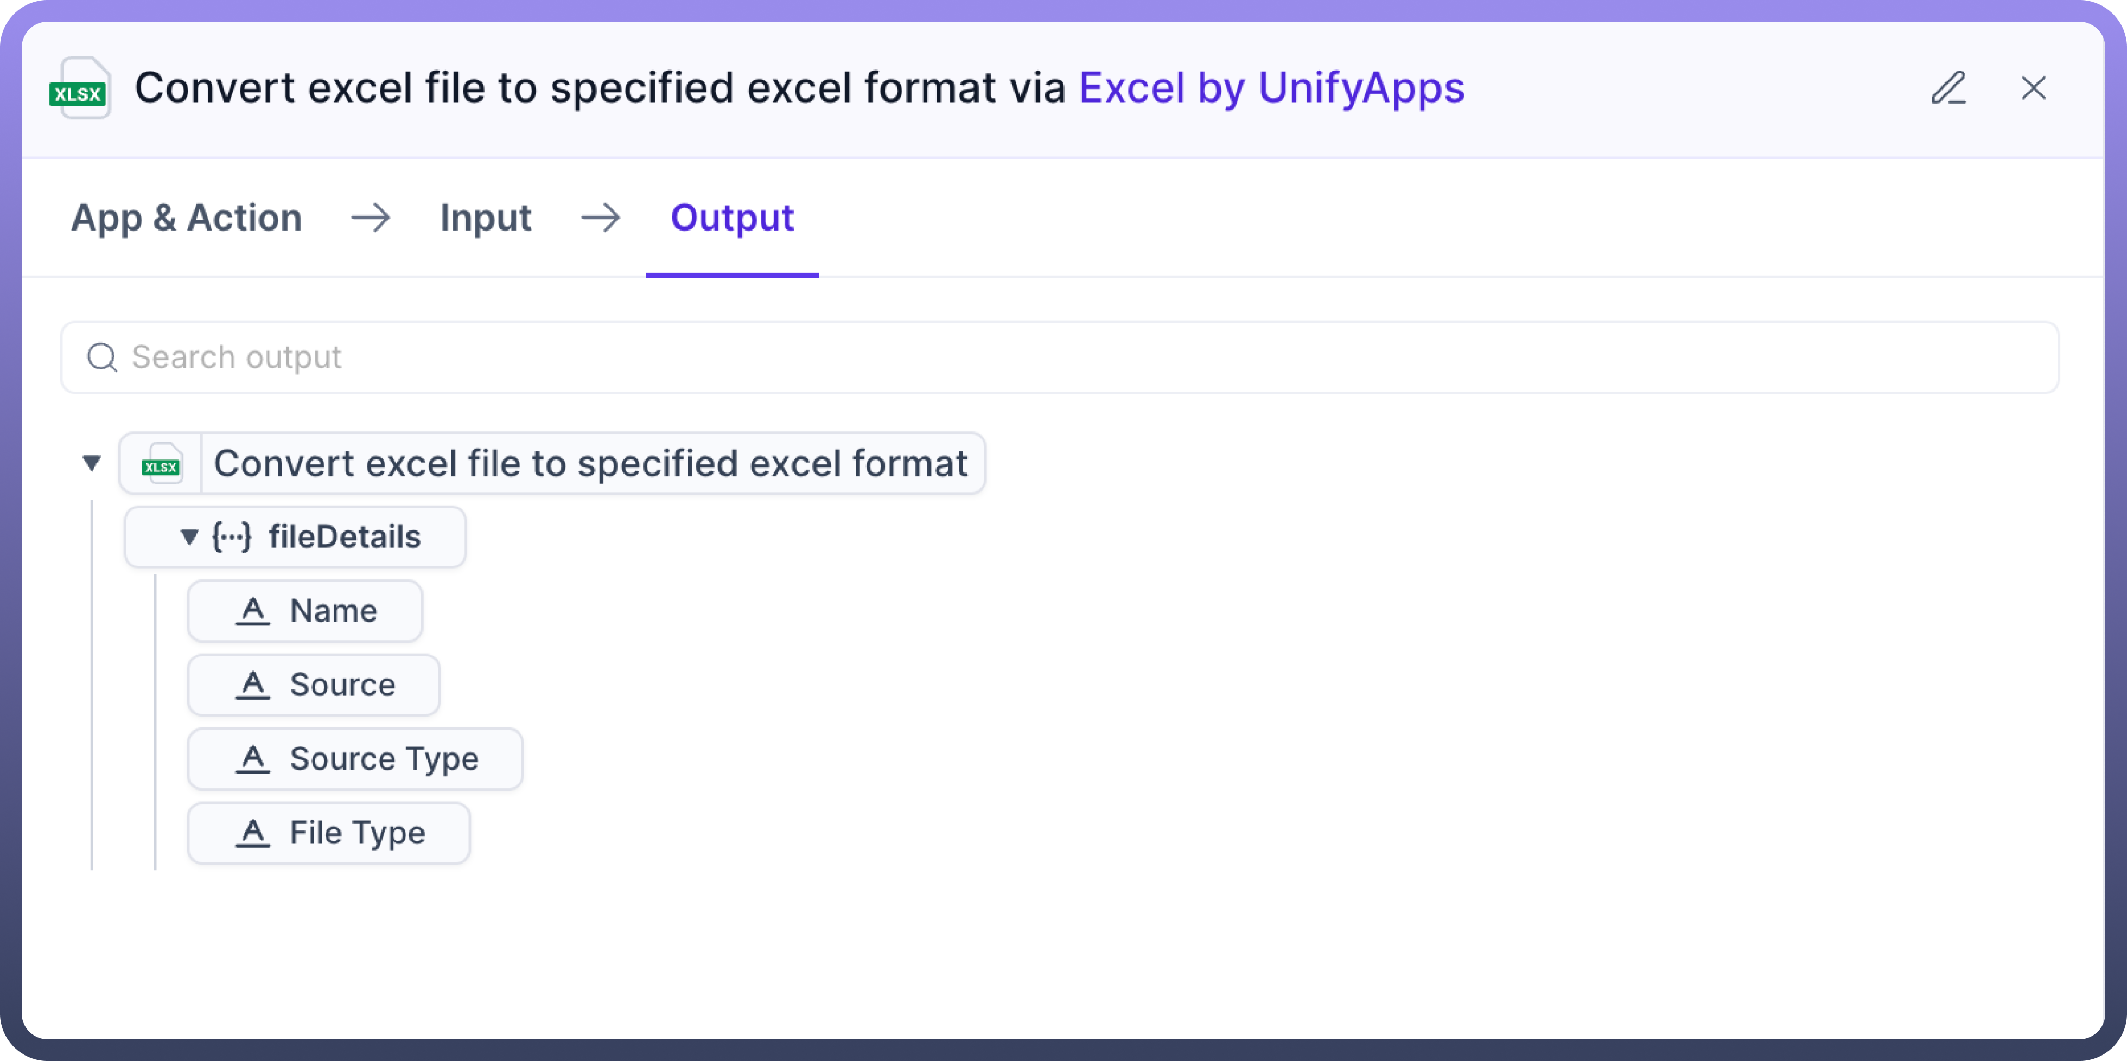Collapse the root Convert excel file node
2127x1061 pixels.
(92, 463)
